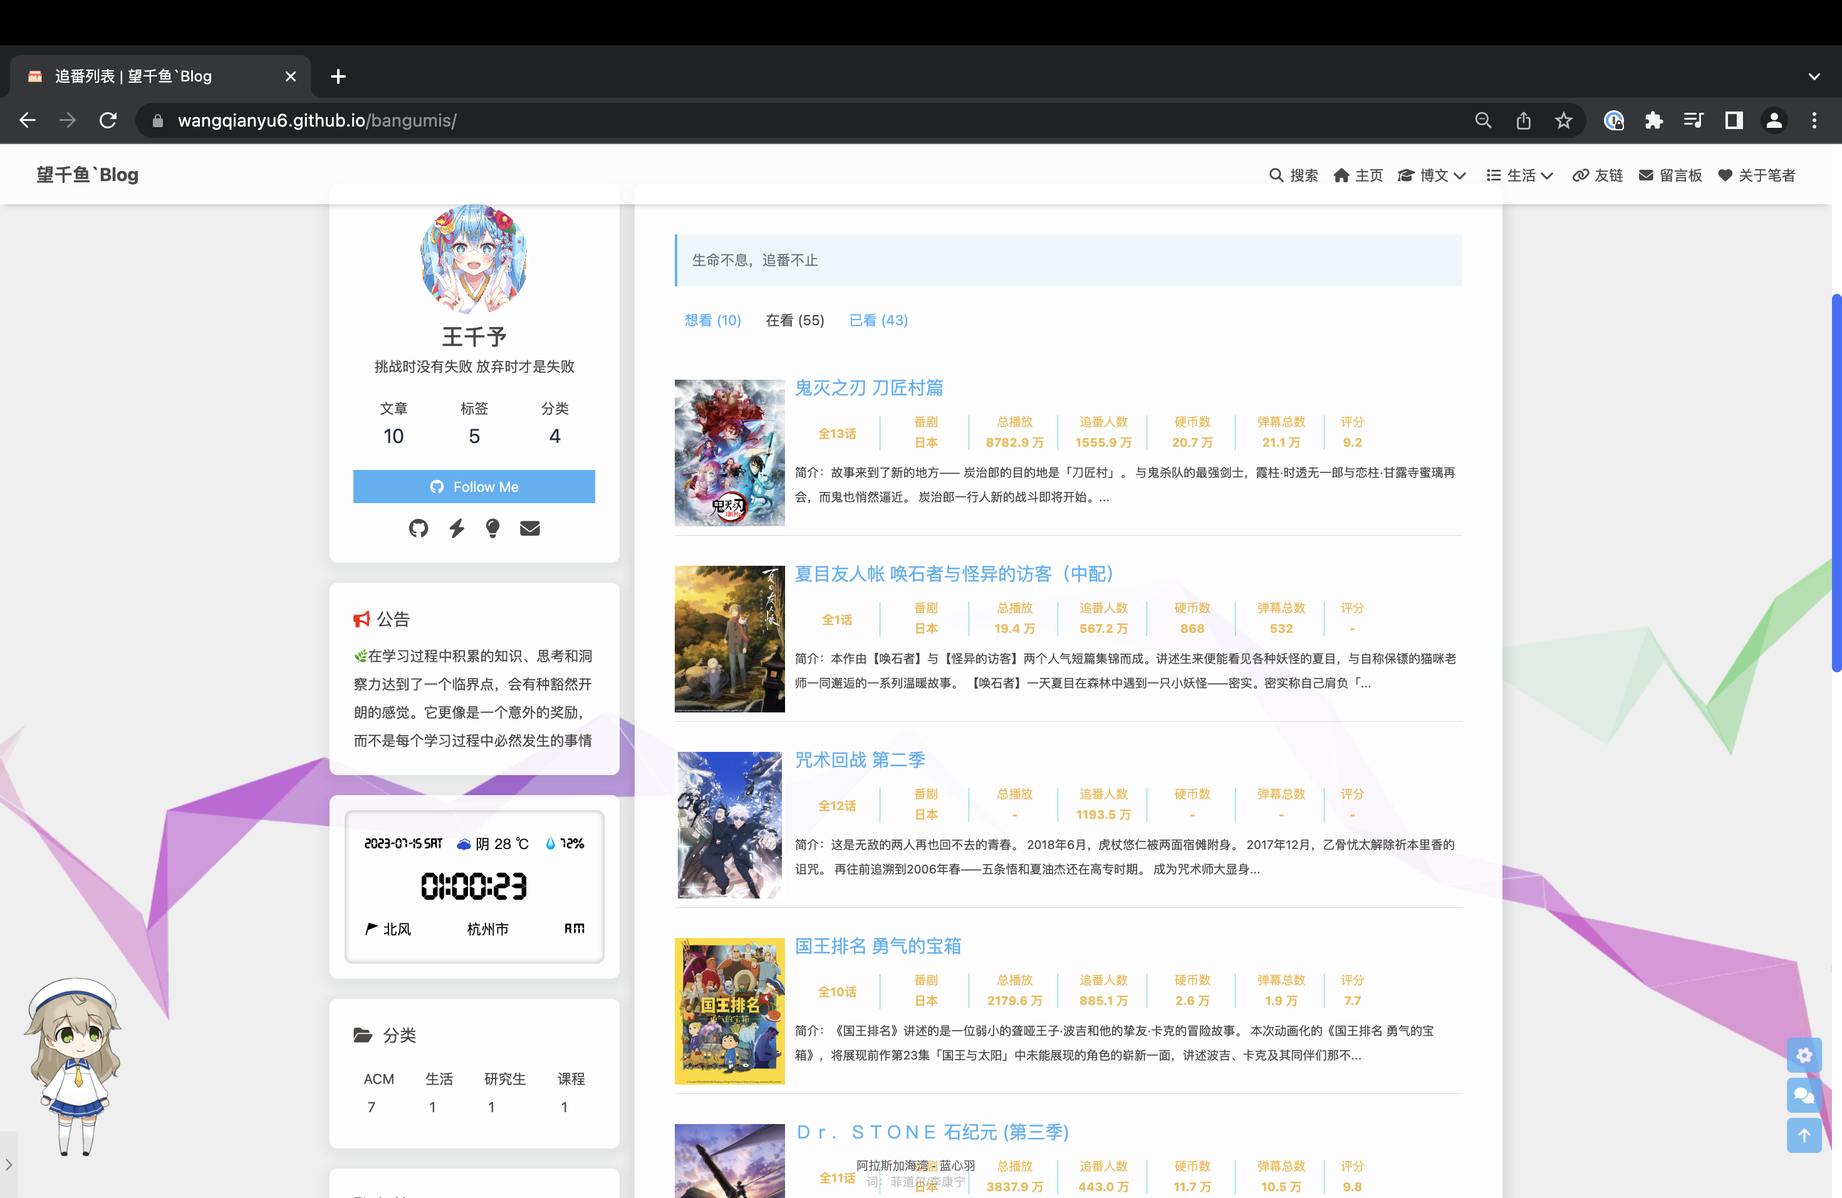Image resolution: width=1842 pixels, height=1198 pixels.
Task: Open the chat bubbles comment button
Action: coord(1803,1095)
